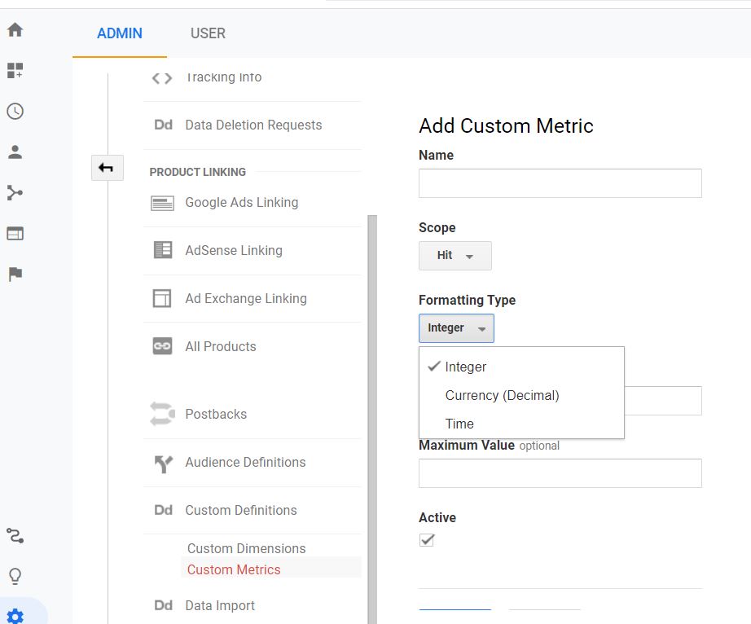Screen dimensions: 751x624
Task: Open AdSense Linking
Action: [234, 250]
